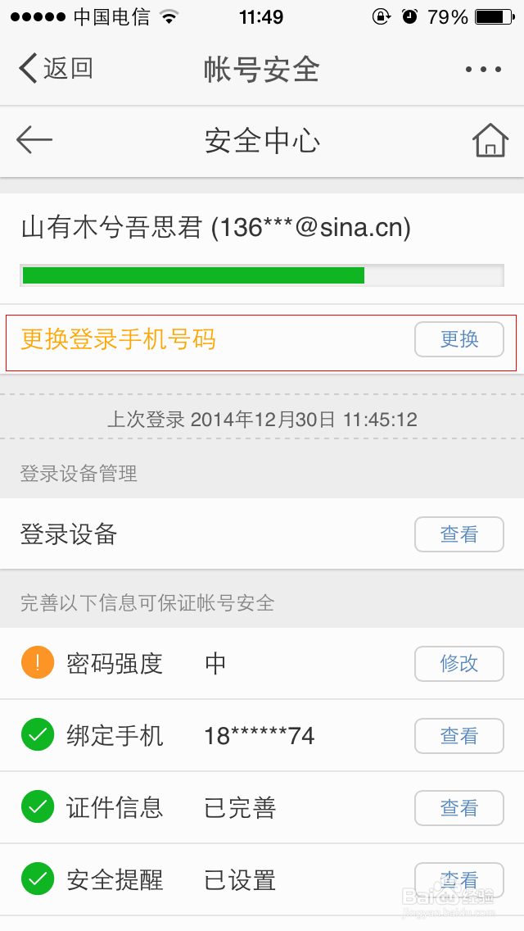This screenshot has width=524, height=931.
Task: Tap 查看 next to 登录设备
Action: tap(459, 534)
